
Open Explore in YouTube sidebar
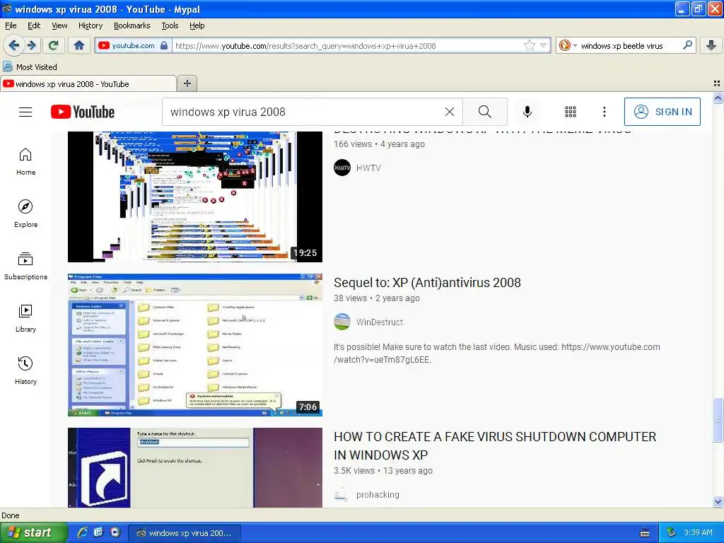(25, 214)
